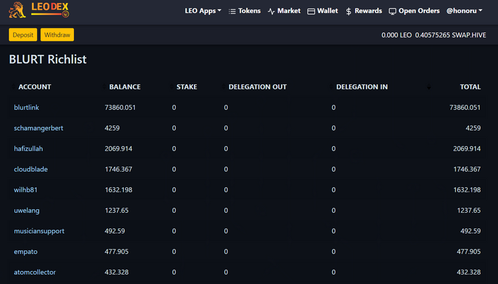Click the Market chart pulse icon

[271, 11]
